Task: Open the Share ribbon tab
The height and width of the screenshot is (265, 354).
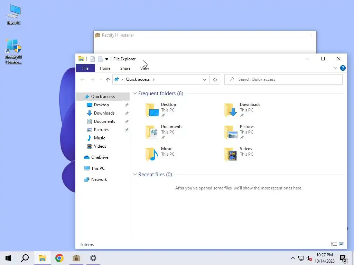Action: coord(125,68)
